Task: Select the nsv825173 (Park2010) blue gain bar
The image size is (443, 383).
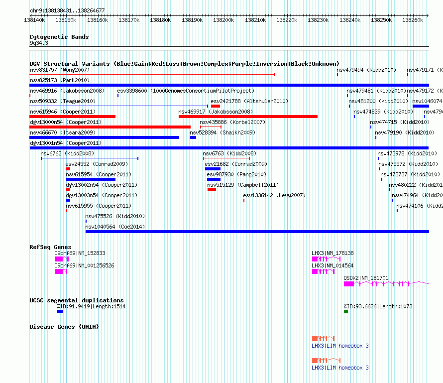Action: [229, 85]
